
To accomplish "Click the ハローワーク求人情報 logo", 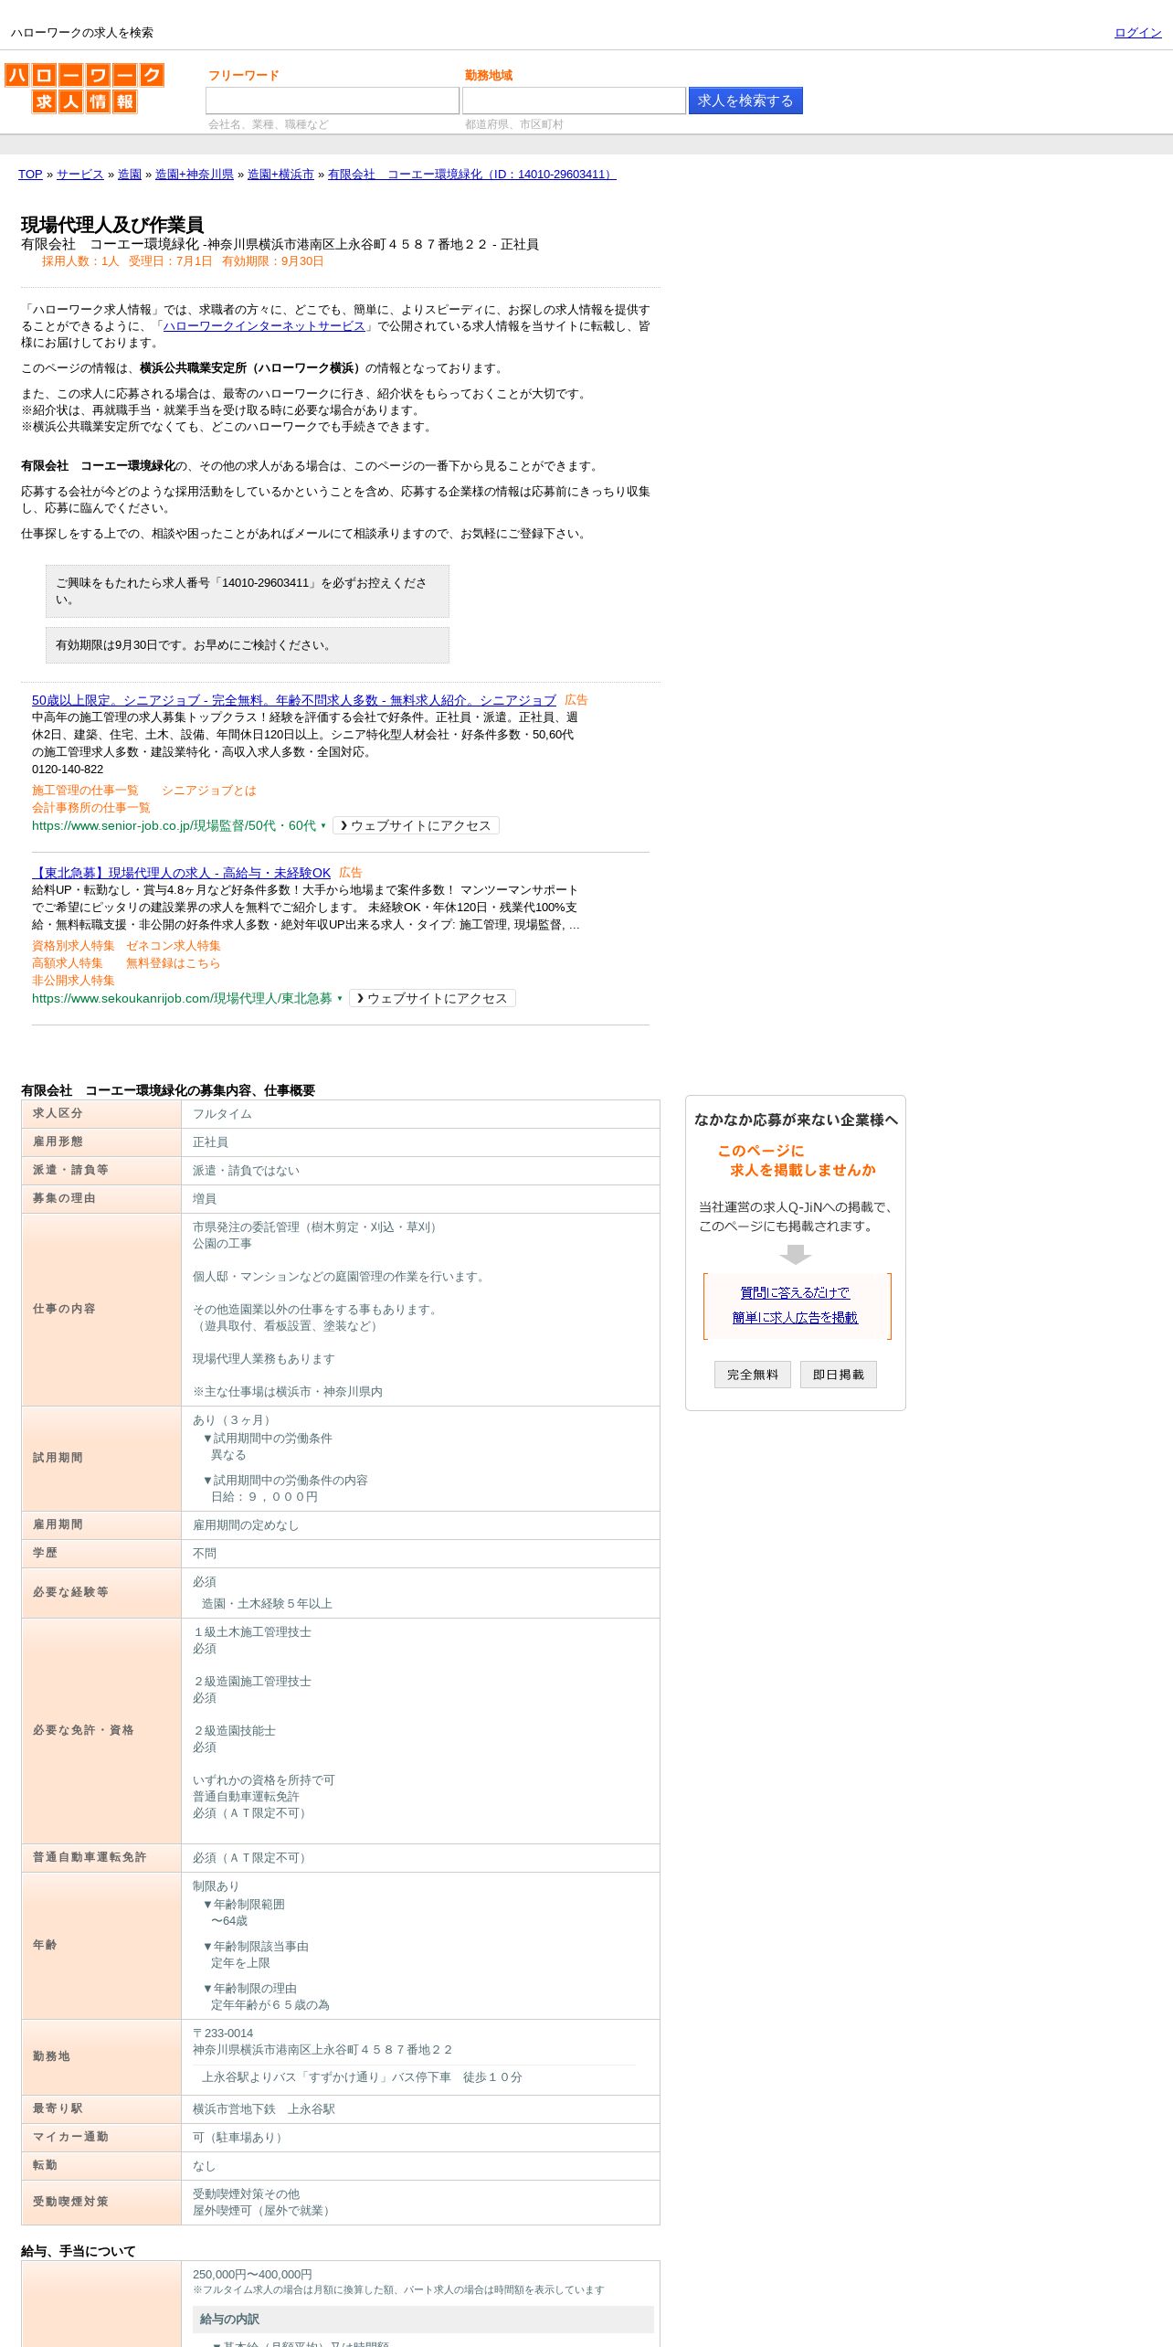I will coord(84,88).
